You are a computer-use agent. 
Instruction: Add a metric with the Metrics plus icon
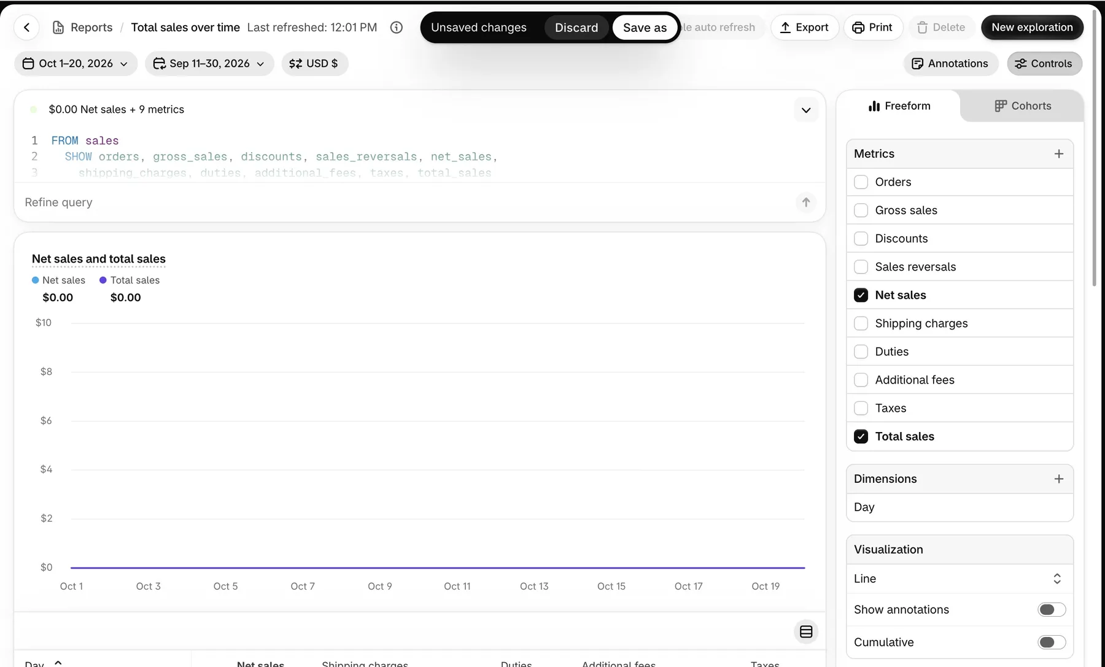[x=1059, y=154]
